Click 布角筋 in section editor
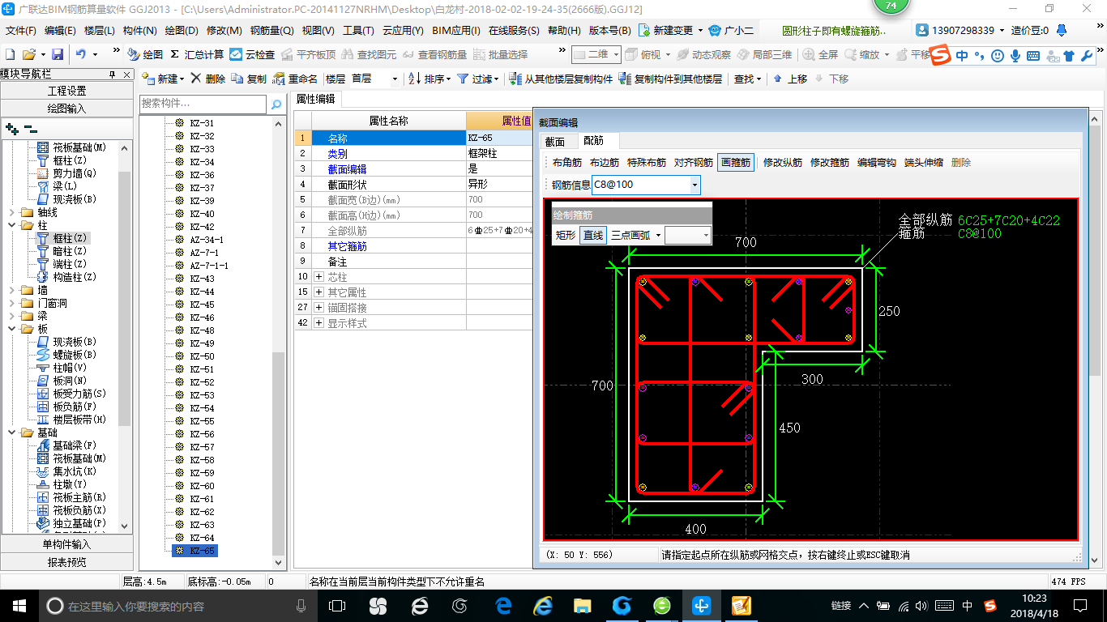1107x622 pixels. 567,163
